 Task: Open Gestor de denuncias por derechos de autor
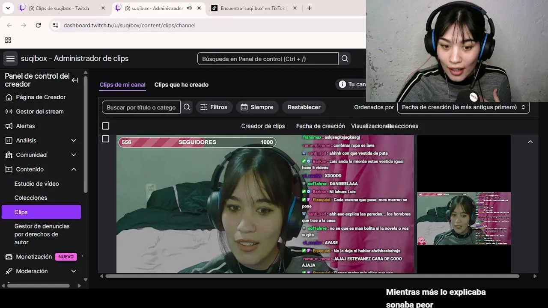point(41,234)
